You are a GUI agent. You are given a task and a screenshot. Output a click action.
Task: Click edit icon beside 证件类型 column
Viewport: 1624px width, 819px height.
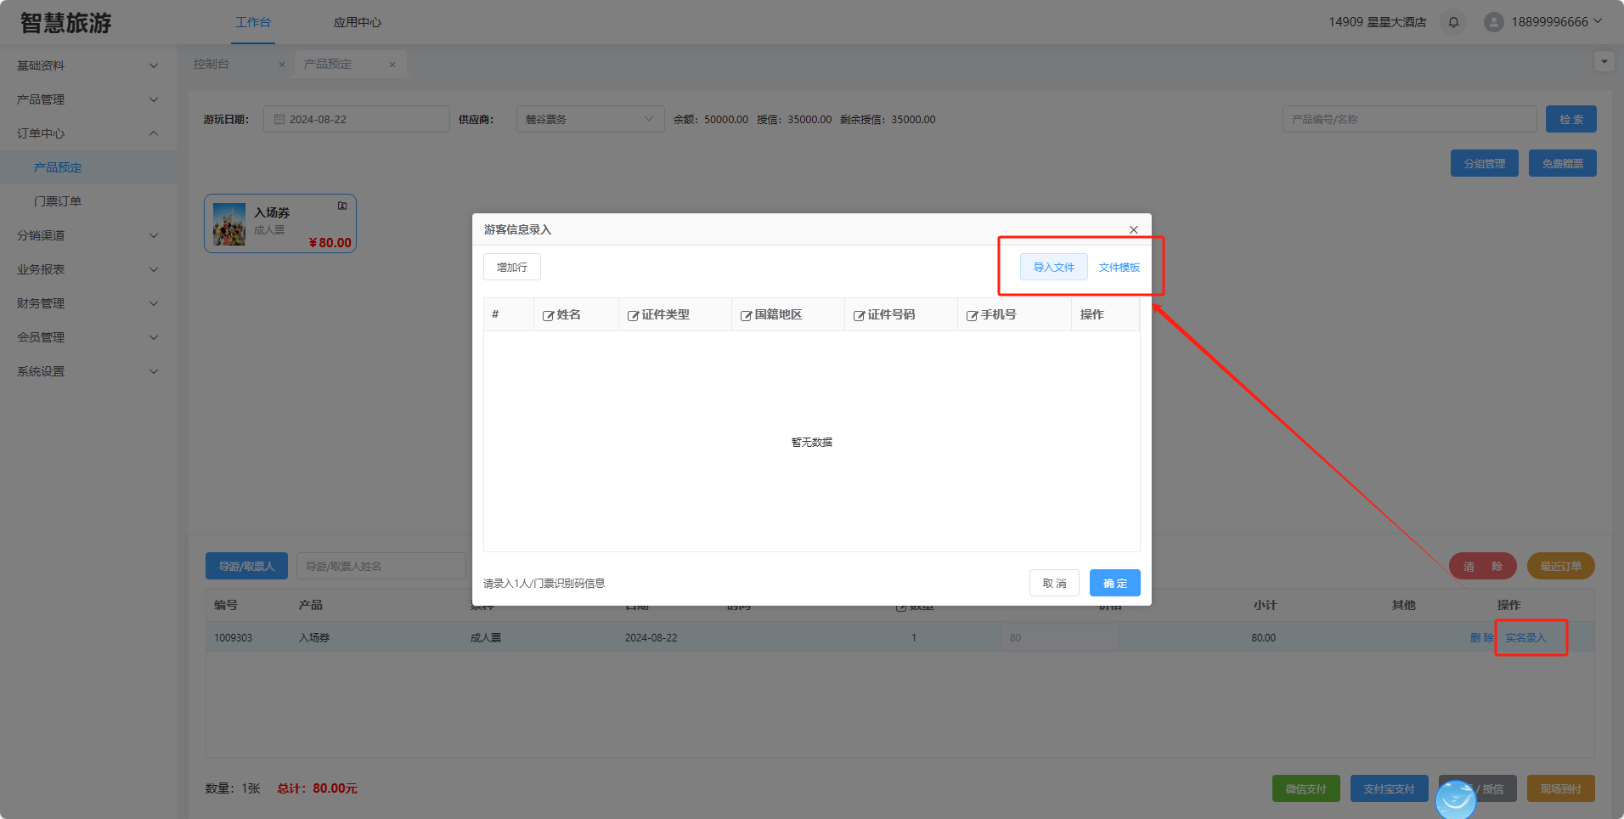click(x=633, y=315)
